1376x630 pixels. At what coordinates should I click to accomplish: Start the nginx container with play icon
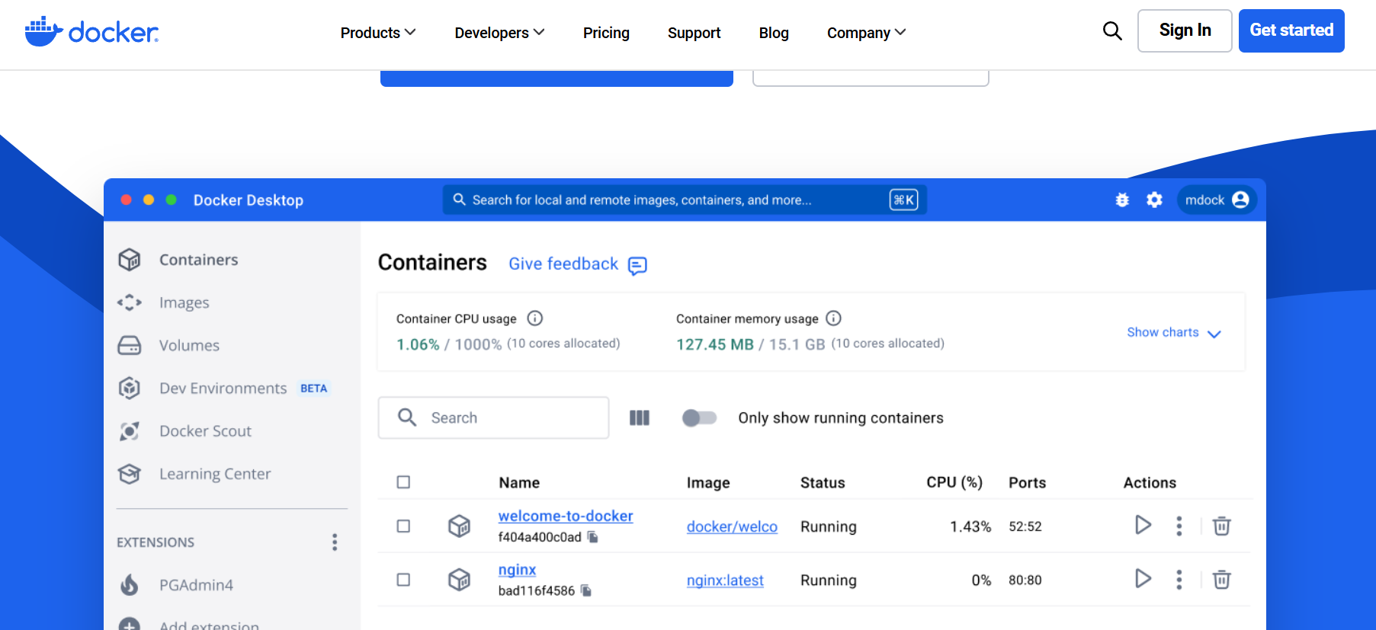[x=1143, y=578]
